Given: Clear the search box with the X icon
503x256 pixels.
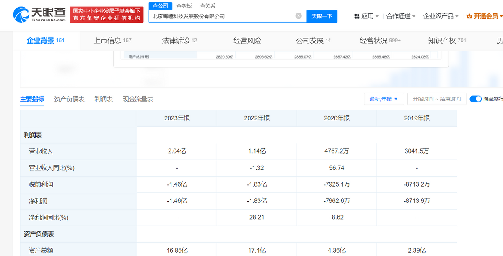Looking at the screenshot, I should click(x=298, y=16).
